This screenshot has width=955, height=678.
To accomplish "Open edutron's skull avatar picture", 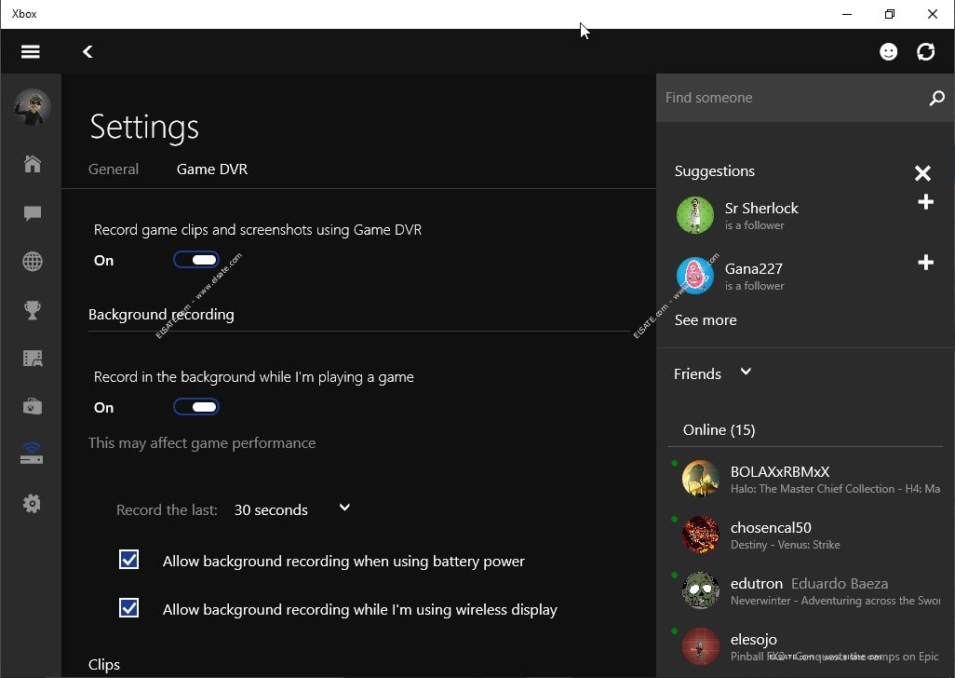I will click(x=700, y=590).
